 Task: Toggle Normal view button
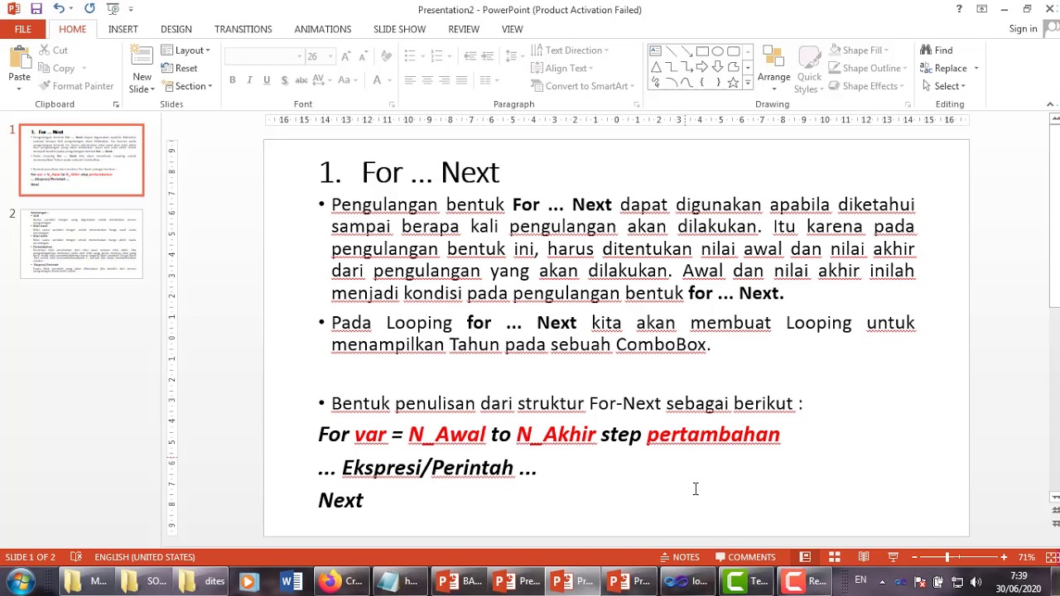(x=805, y=557)
